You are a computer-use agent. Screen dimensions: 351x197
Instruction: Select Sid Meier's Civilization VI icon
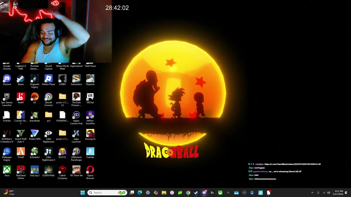[x=7, y=136]
